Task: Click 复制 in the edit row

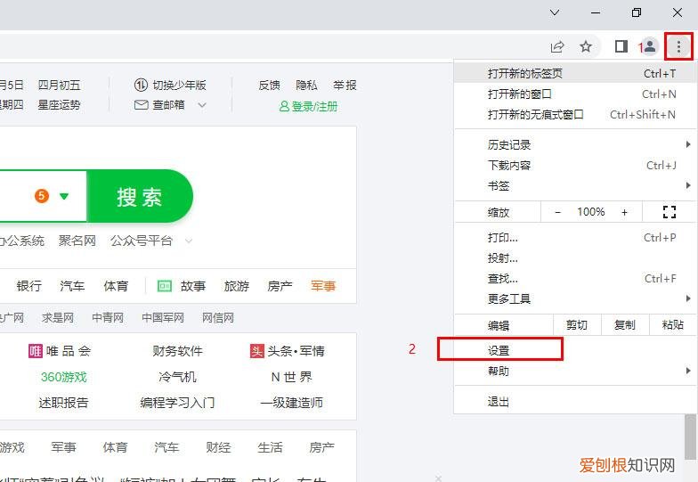Action: (625, 324)
